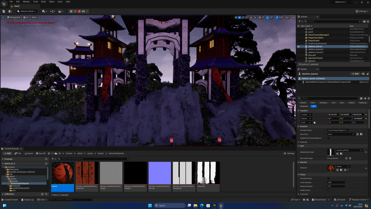The width and height of the screenshot is (371, 209).
Task: Open File Explorer from the Windows taskbar
Action: (x=195, y=205)
